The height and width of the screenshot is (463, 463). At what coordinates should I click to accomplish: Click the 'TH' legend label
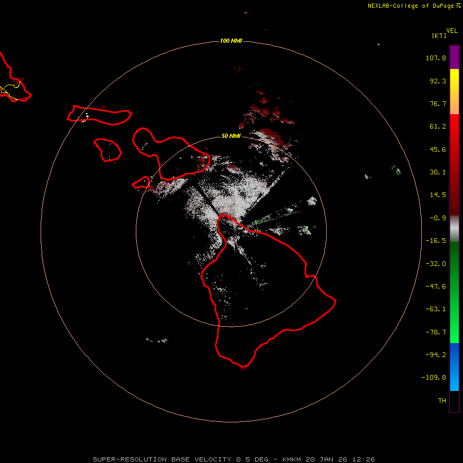click(442, 401)
